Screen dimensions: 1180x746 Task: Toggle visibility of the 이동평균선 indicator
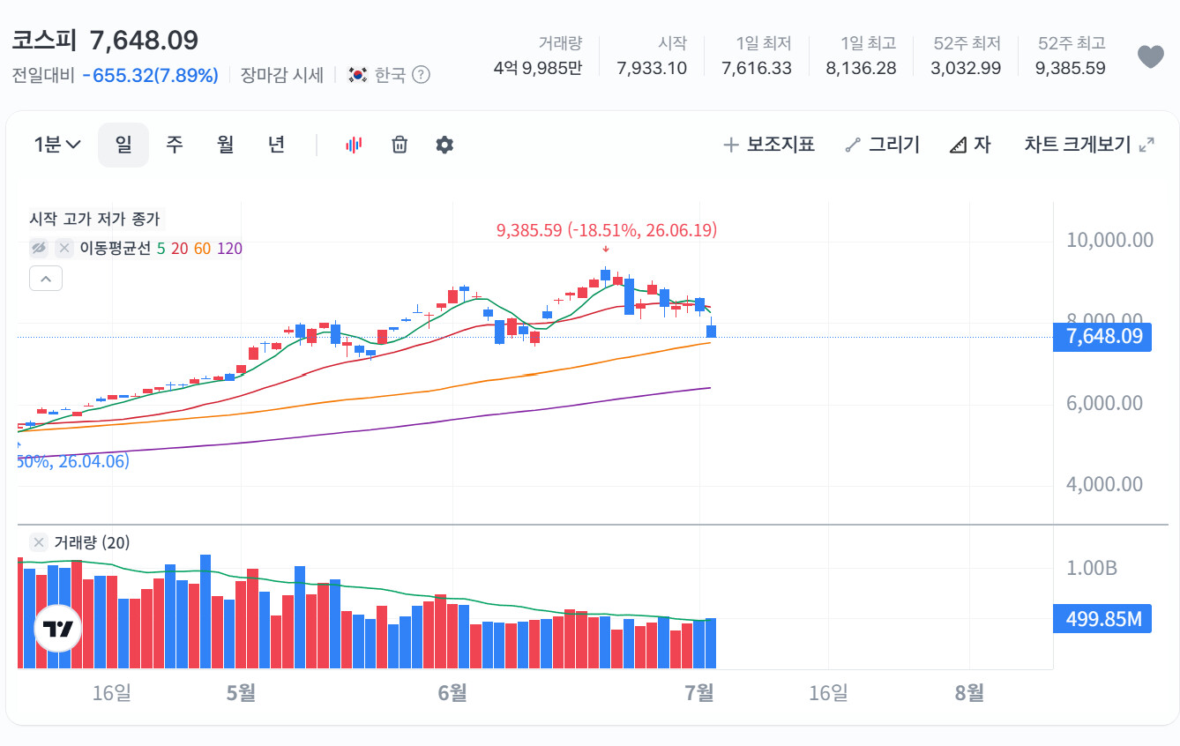point(39,248)
